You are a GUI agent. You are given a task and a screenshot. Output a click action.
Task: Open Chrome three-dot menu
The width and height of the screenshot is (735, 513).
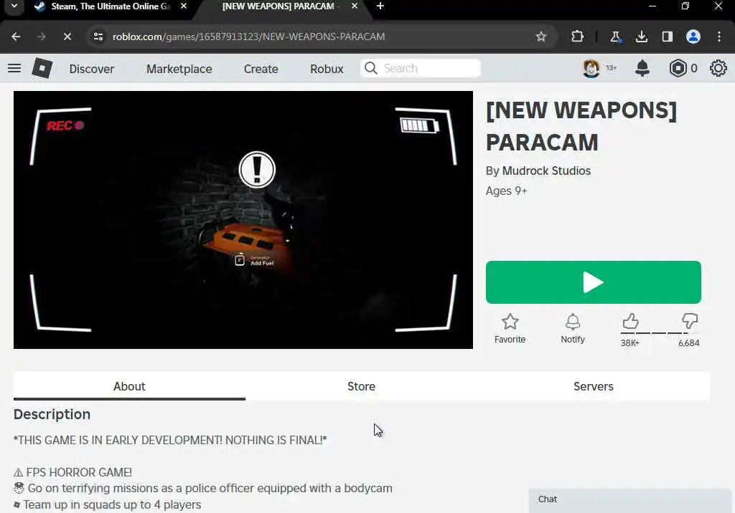click(x=719, y=37)
